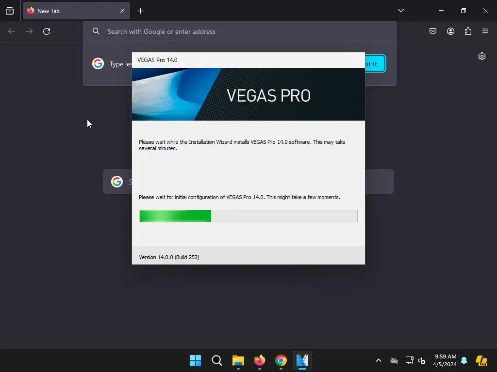
Task: Click the OneDrive cloud tray icon
Action: 394,360
